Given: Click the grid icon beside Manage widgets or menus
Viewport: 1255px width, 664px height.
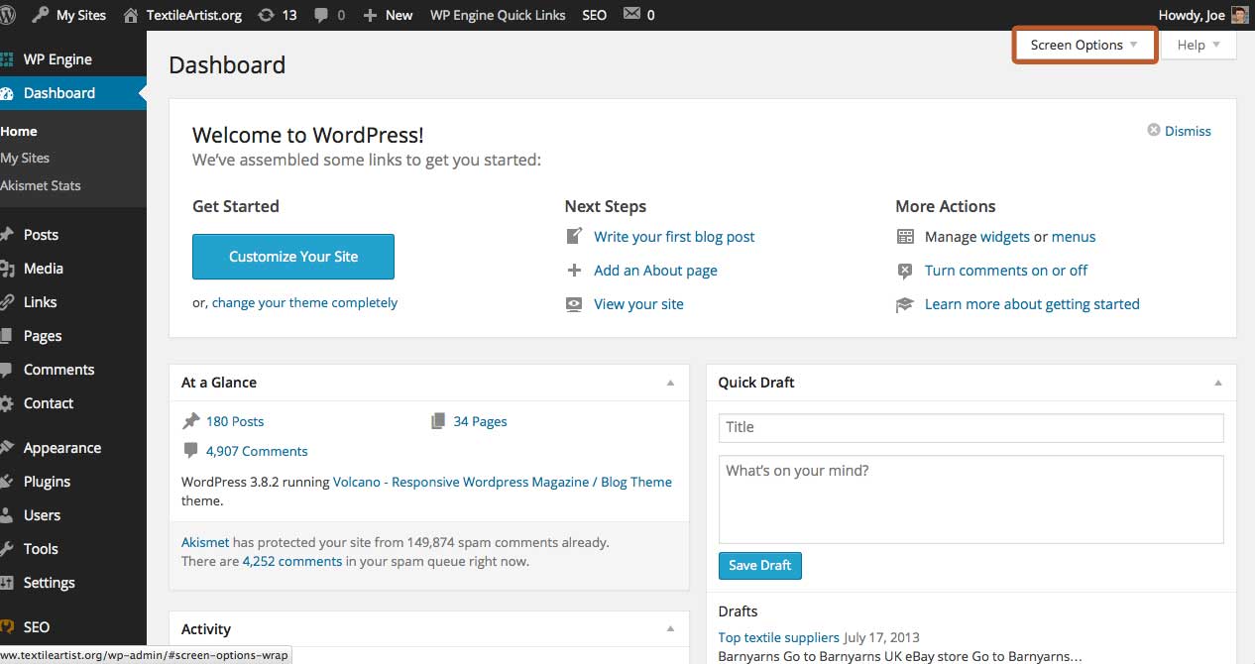Looking at the screenshot, I should pos(905,237).
